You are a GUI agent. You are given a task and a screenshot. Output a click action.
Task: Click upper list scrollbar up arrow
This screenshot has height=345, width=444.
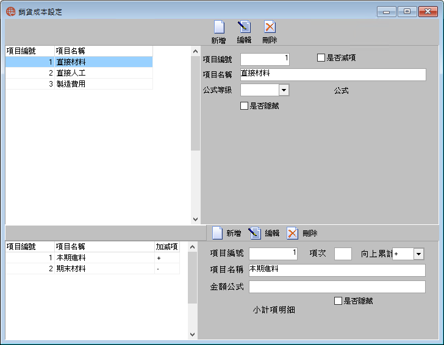[x=195, y=51]
